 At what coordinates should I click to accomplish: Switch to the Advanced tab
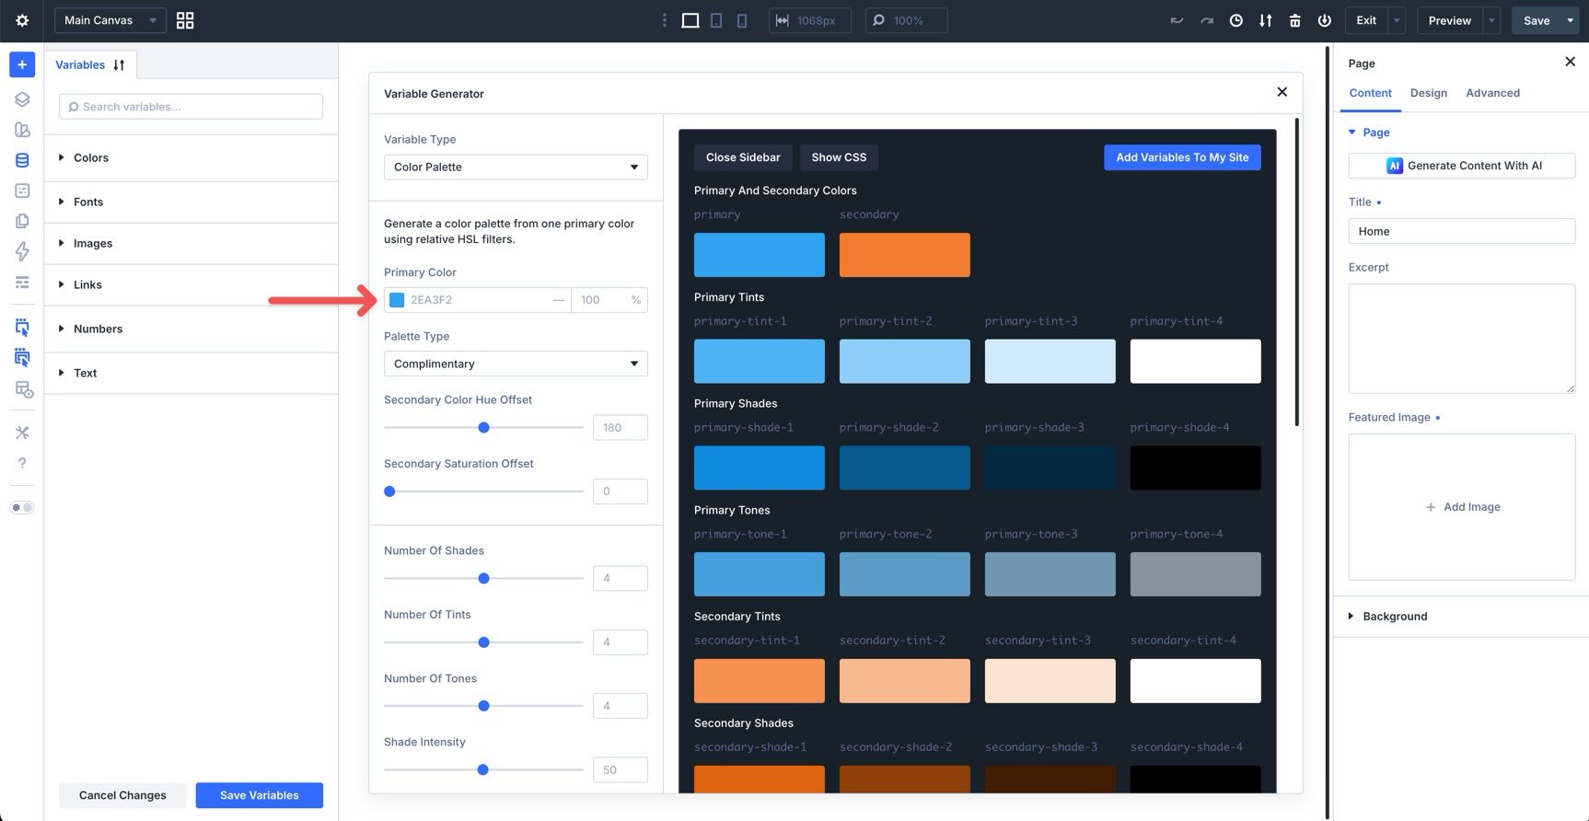pyautogui.click(x=1492, y=93)
